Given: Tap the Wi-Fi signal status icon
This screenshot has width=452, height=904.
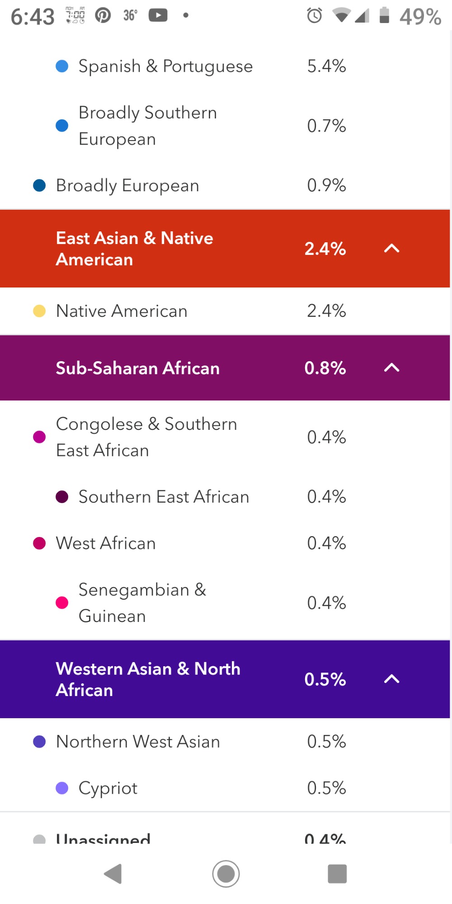Looking at the screenshot, I should pos(342,15).
